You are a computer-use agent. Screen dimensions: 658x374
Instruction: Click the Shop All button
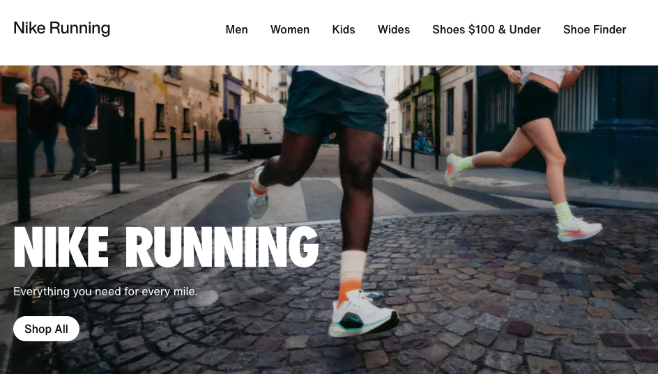(46, 329)
